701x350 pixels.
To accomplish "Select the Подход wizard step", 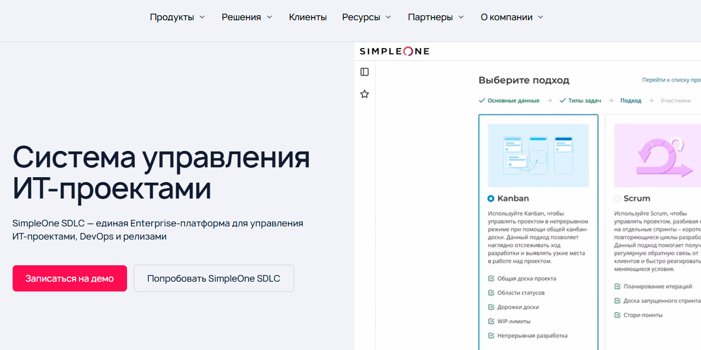I will click(631, 101).
